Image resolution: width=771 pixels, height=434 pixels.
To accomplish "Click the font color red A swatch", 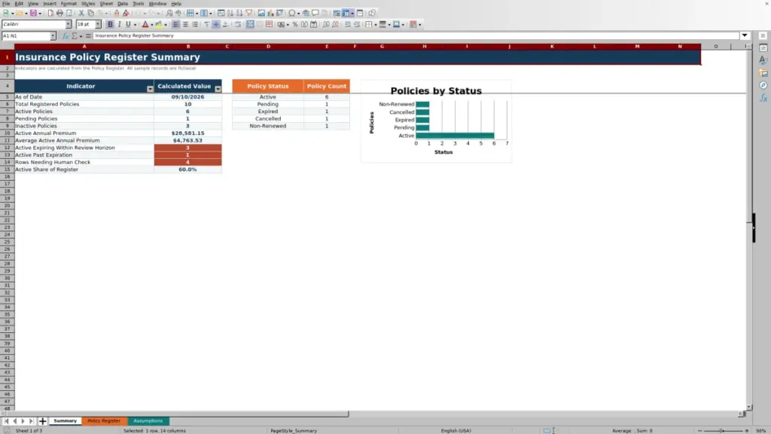I will (145, 25).
